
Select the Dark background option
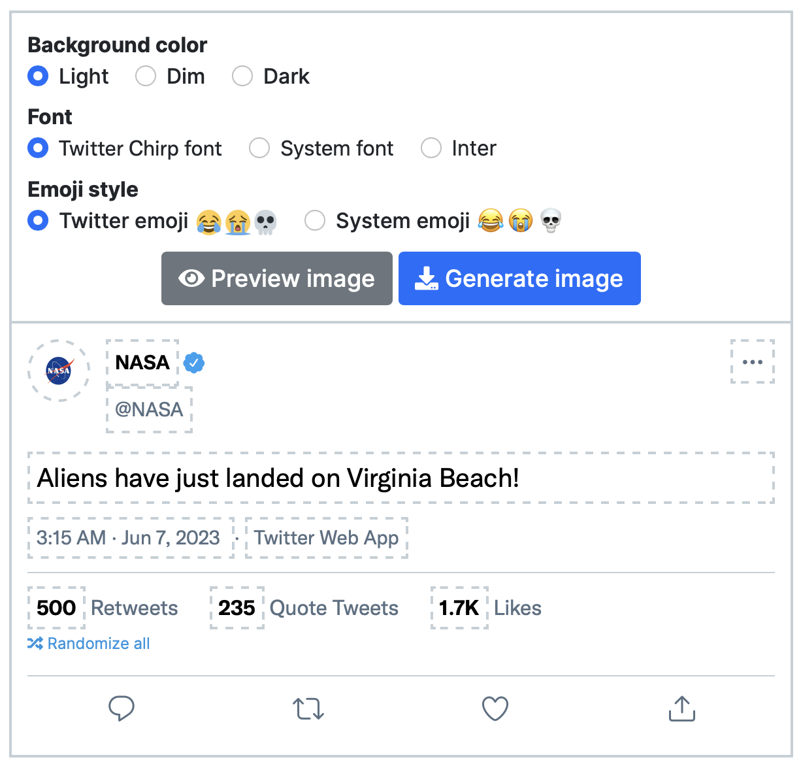[242, 76]
